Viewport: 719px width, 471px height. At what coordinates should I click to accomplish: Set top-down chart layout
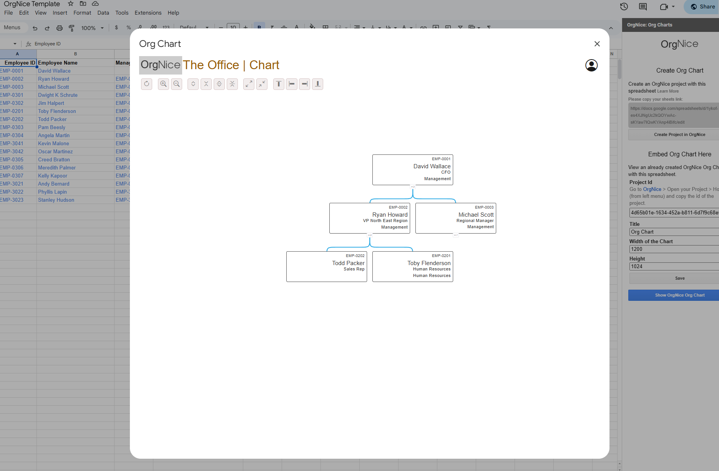click(x=279, y=84)
